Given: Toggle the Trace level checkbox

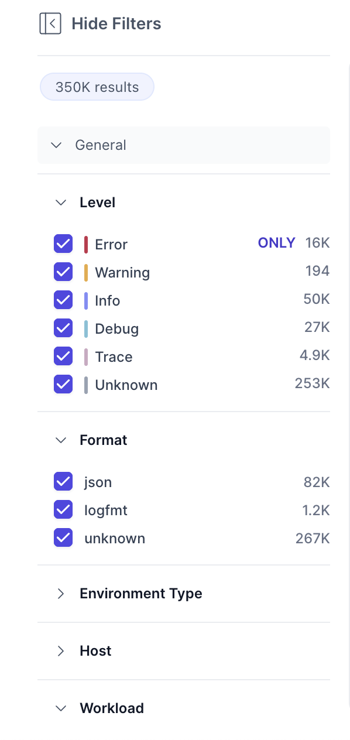Looking at the screenshot, I should 63,357.
